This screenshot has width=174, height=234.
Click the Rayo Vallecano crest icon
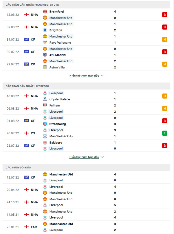(x=45, y=42)
